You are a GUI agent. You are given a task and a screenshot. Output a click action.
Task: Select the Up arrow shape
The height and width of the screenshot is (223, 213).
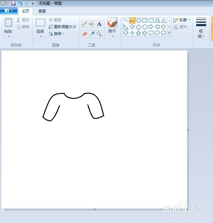[163, 27]
